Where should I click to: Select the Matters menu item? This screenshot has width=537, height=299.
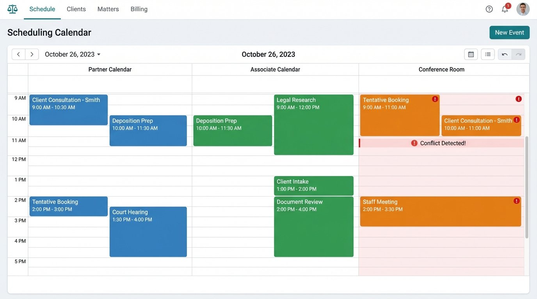tap(108, 9)
